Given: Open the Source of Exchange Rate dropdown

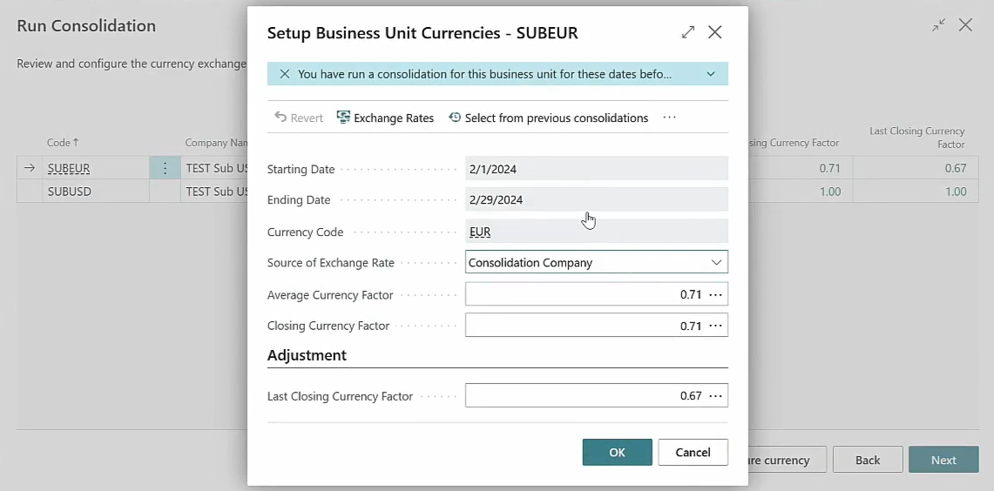Looking at the screenshot, I should coord(716,262).
